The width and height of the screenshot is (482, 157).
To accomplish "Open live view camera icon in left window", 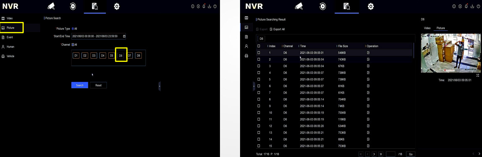I will [x=51, y=7].
